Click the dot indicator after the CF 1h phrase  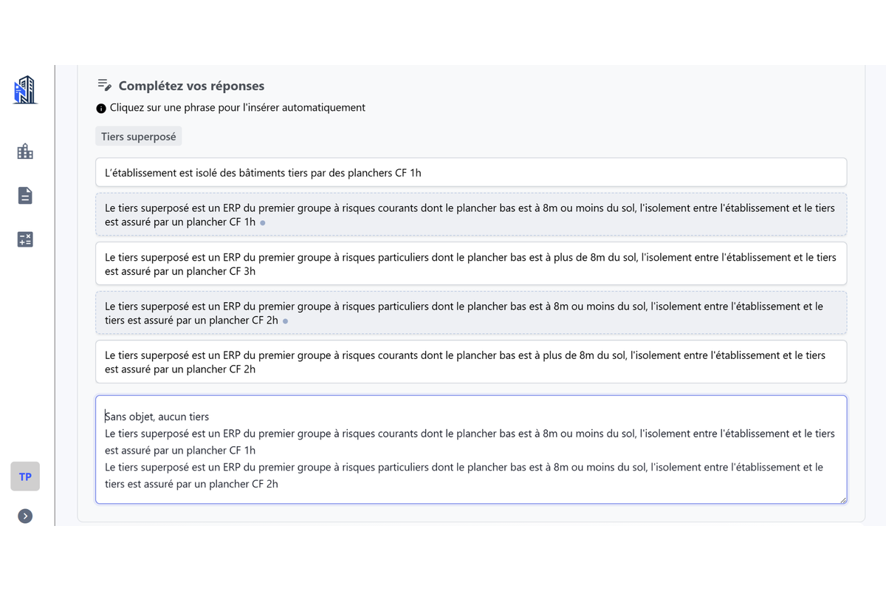point(264,222)
